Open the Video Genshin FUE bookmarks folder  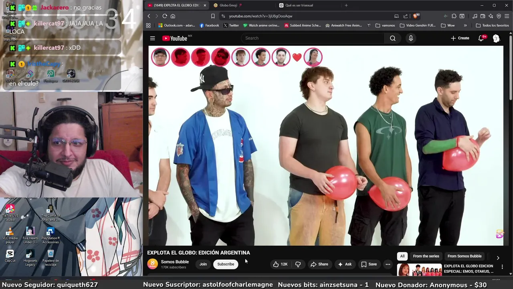coord(418,25)
